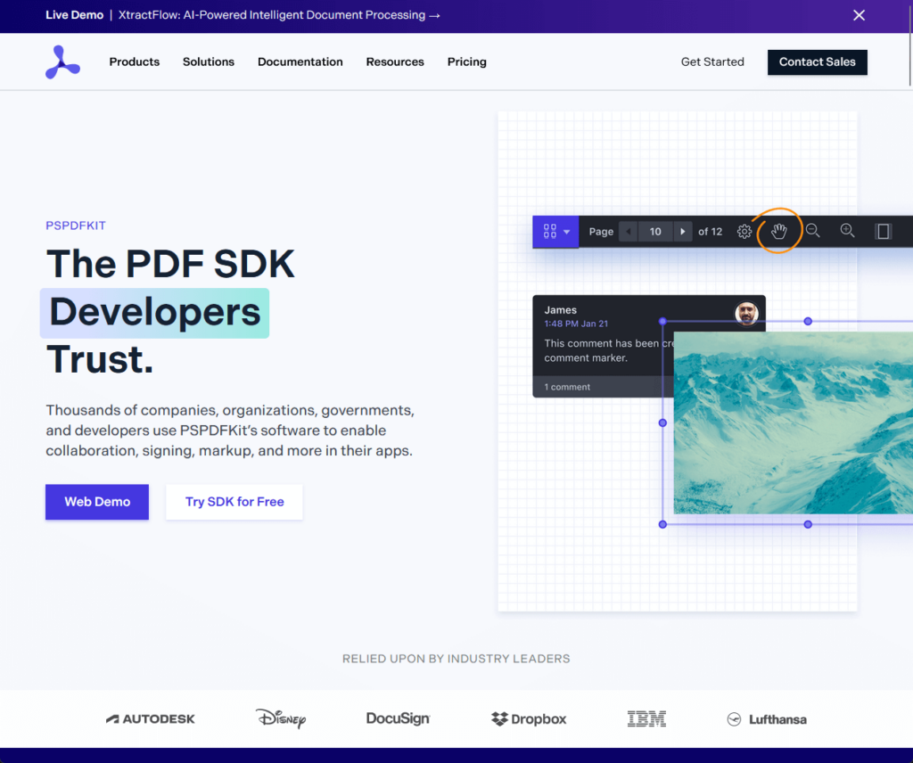Screen dimensions: 913x763
Task: Click the Contact Sales button
Action: coord(818,62)
